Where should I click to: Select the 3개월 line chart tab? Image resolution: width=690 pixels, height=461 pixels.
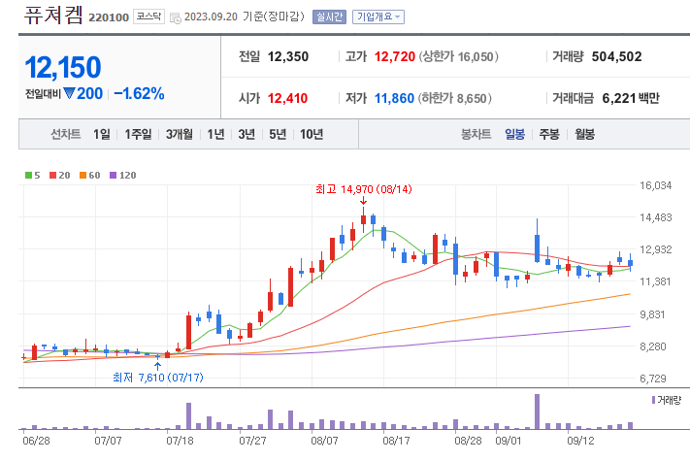[x=180, y=134]
